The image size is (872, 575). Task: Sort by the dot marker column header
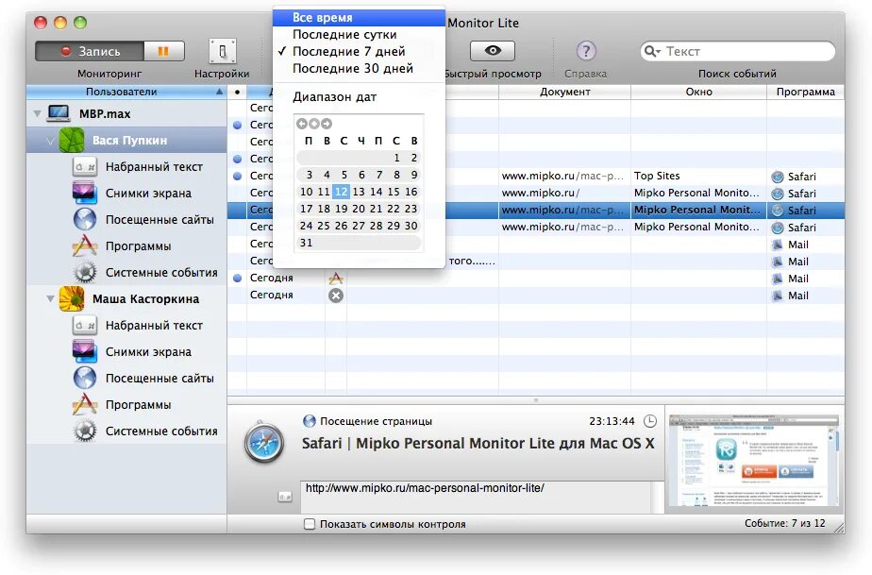(238, 92)
